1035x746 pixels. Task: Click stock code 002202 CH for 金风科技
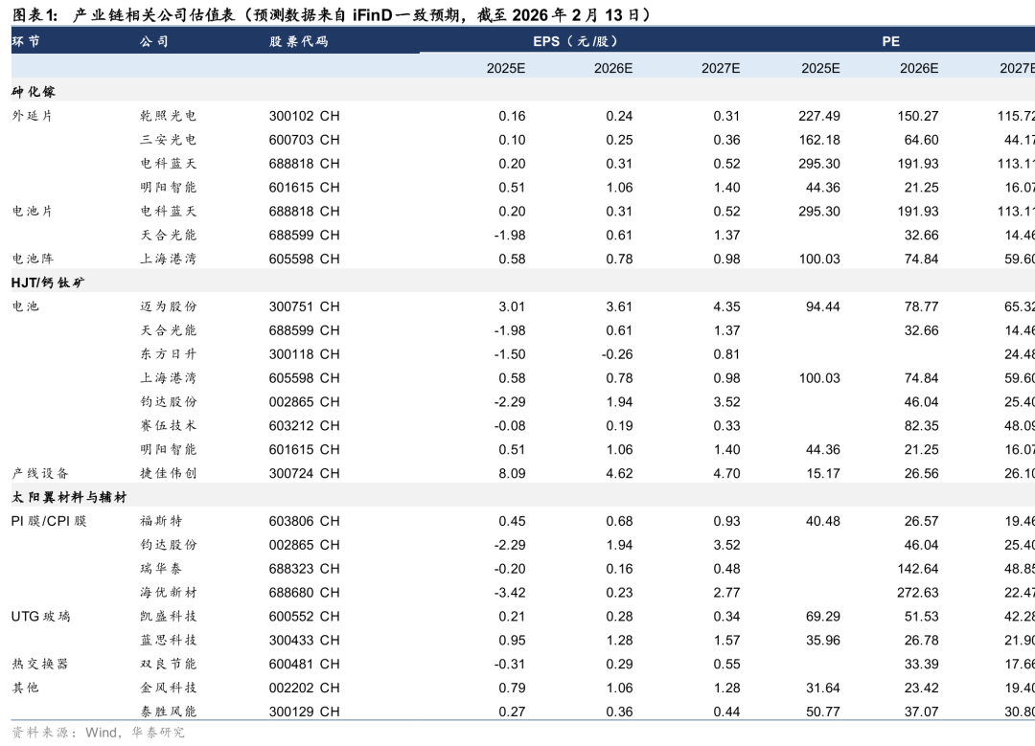click(304, 688)
